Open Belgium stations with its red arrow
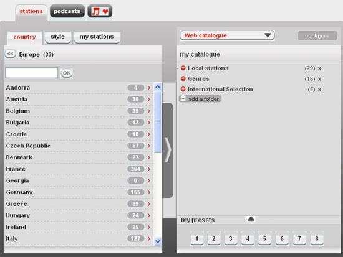Image resolution: width=343 pixels, height=257 pixels. (x=149, y=111)
